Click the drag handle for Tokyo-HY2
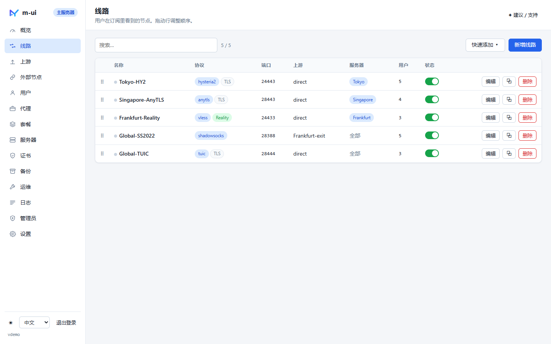Viewport: 551px width, 344px height. [x=102, y=81]
